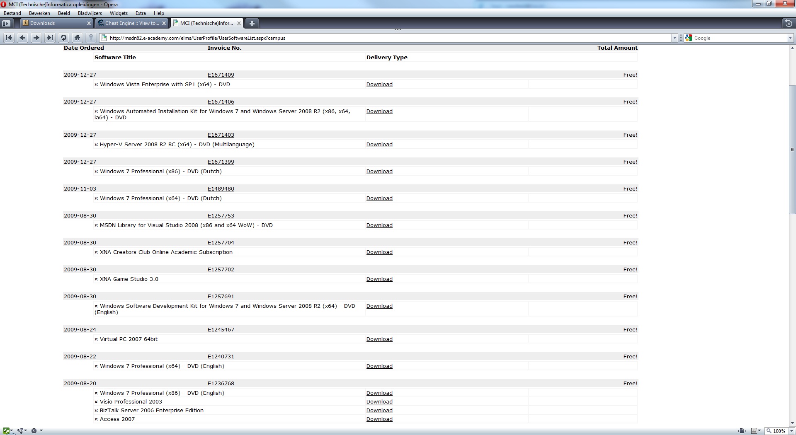Expand the Opera Unite dropdown arrow
Image resolution: width=796 pixels, height=435 pixels.
(26, 431)
